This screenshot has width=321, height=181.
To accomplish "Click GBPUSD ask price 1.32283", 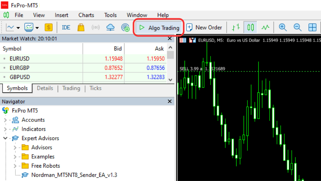I will pos(156,77).
